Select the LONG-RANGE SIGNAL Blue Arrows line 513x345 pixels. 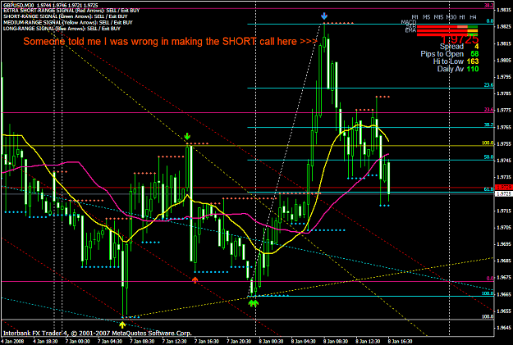point(62,29)
